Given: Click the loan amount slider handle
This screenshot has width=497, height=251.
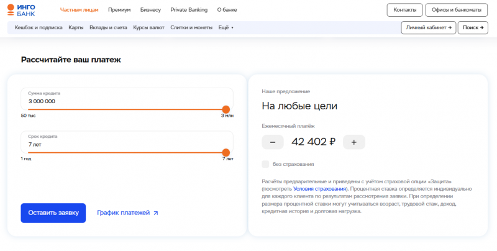Looking at the screenshot, I should click(226, 109).
